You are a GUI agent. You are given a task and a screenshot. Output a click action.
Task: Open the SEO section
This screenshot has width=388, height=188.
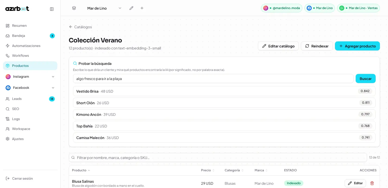30,109
